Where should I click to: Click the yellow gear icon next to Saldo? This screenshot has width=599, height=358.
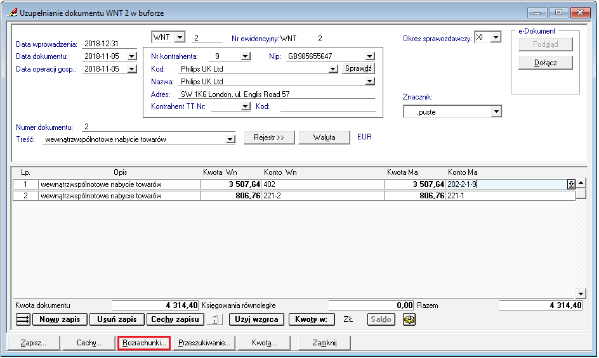[x=409, y=319]
